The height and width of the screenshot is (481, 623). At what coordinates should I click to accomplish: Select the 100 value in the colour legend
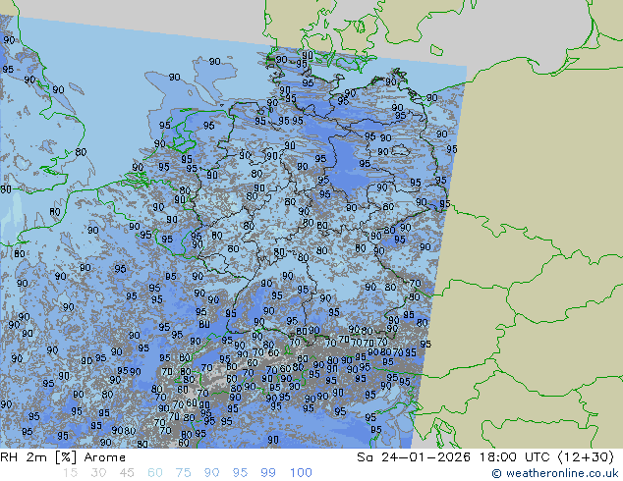301,473
